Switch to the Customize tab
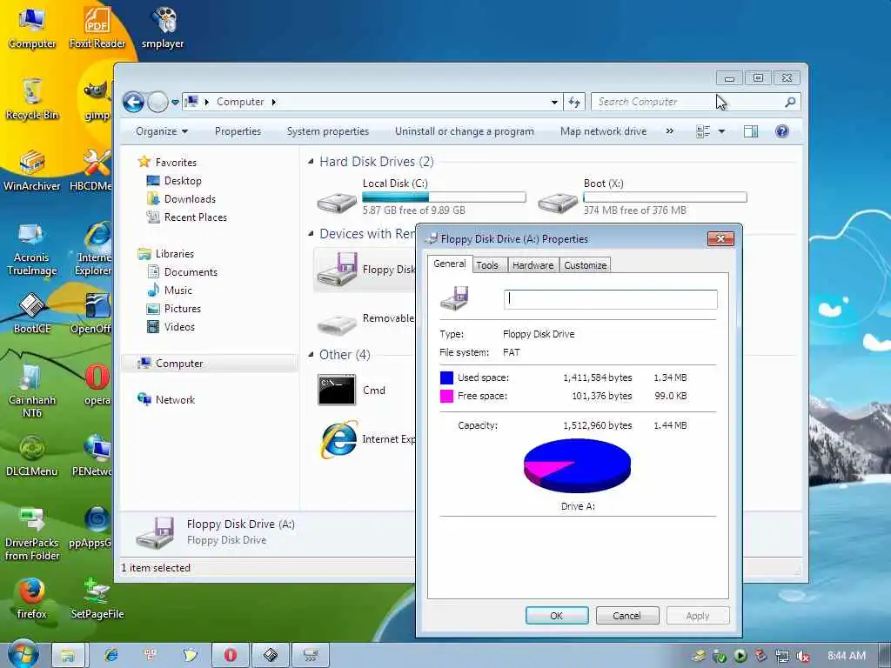 point(586,265)
